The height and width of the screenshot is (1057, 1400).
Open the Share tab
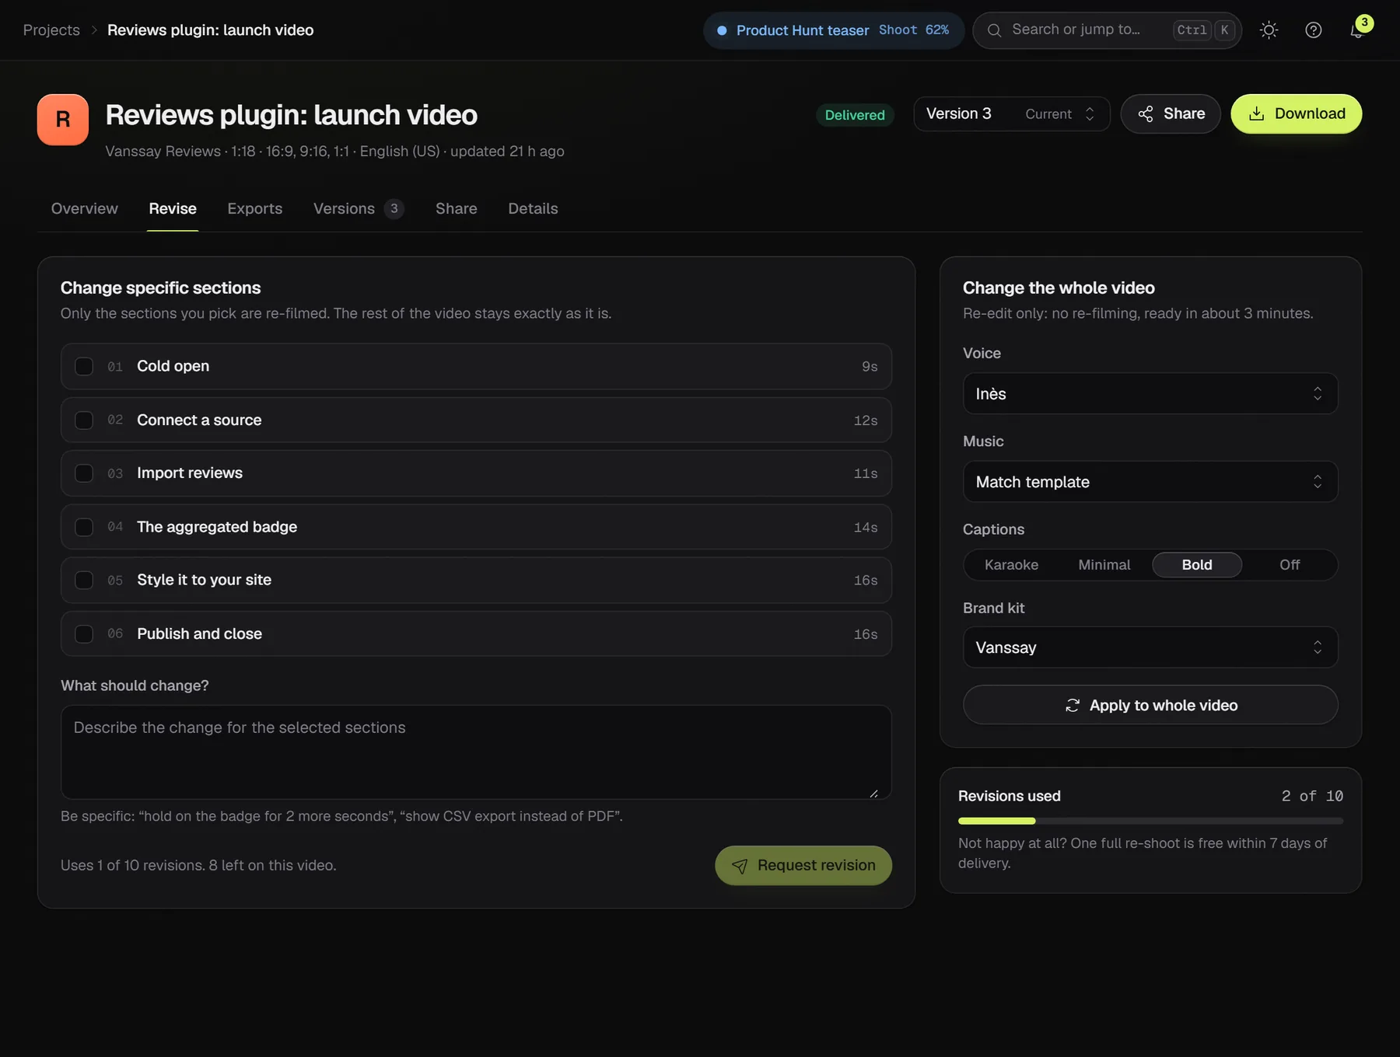(457, 208)
